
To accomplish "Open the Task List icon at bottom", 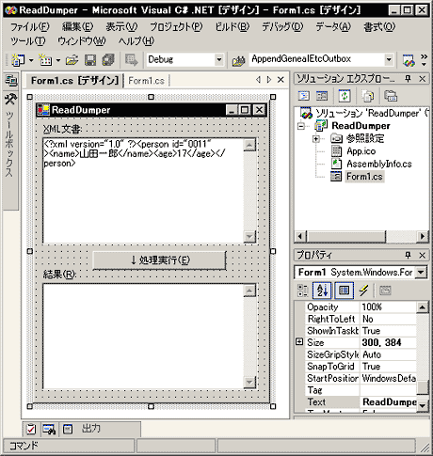I will point(31,429).
